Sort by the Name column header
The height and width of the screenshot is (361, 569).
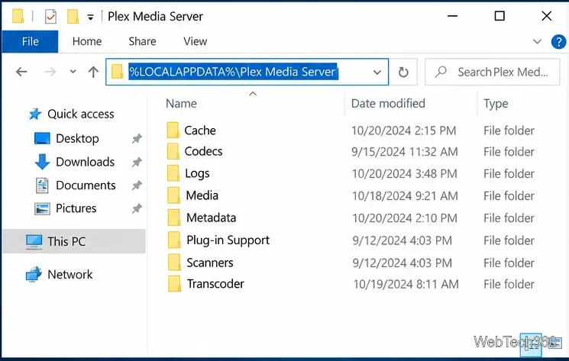click(181, 104)
